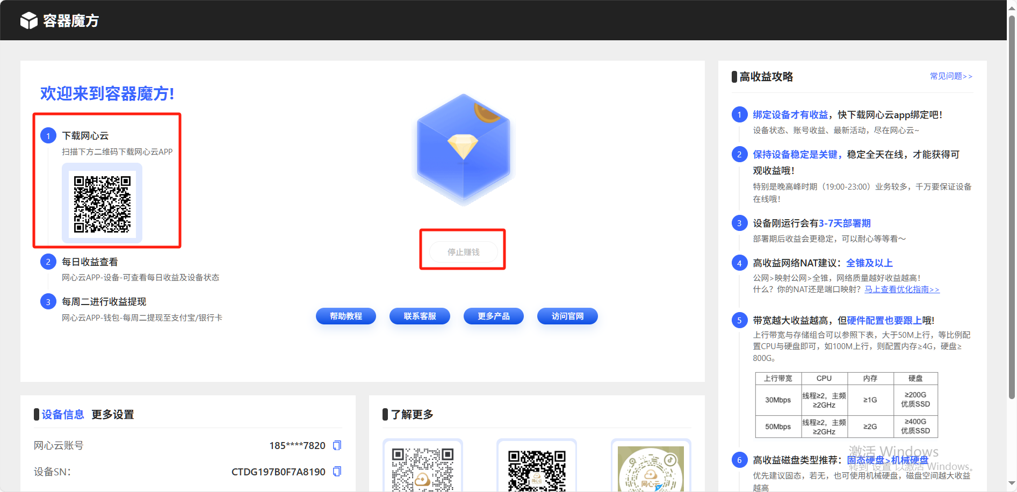Open 联系客服
Image resolution: width=1017 pixels, height=492 pixels.
pyautogui.click(x=420, y=316)
